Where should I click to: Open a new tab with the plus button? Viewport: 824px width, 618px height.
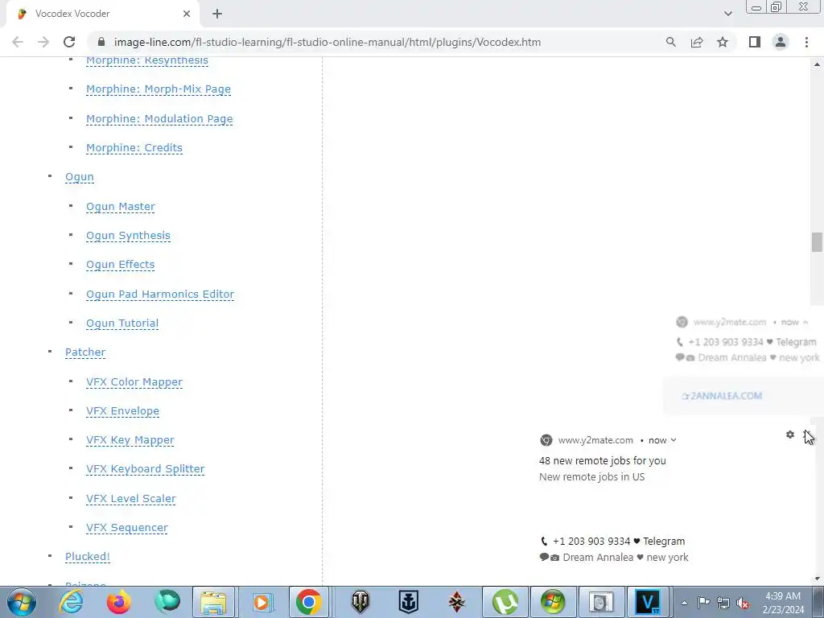tap(217, 14)
